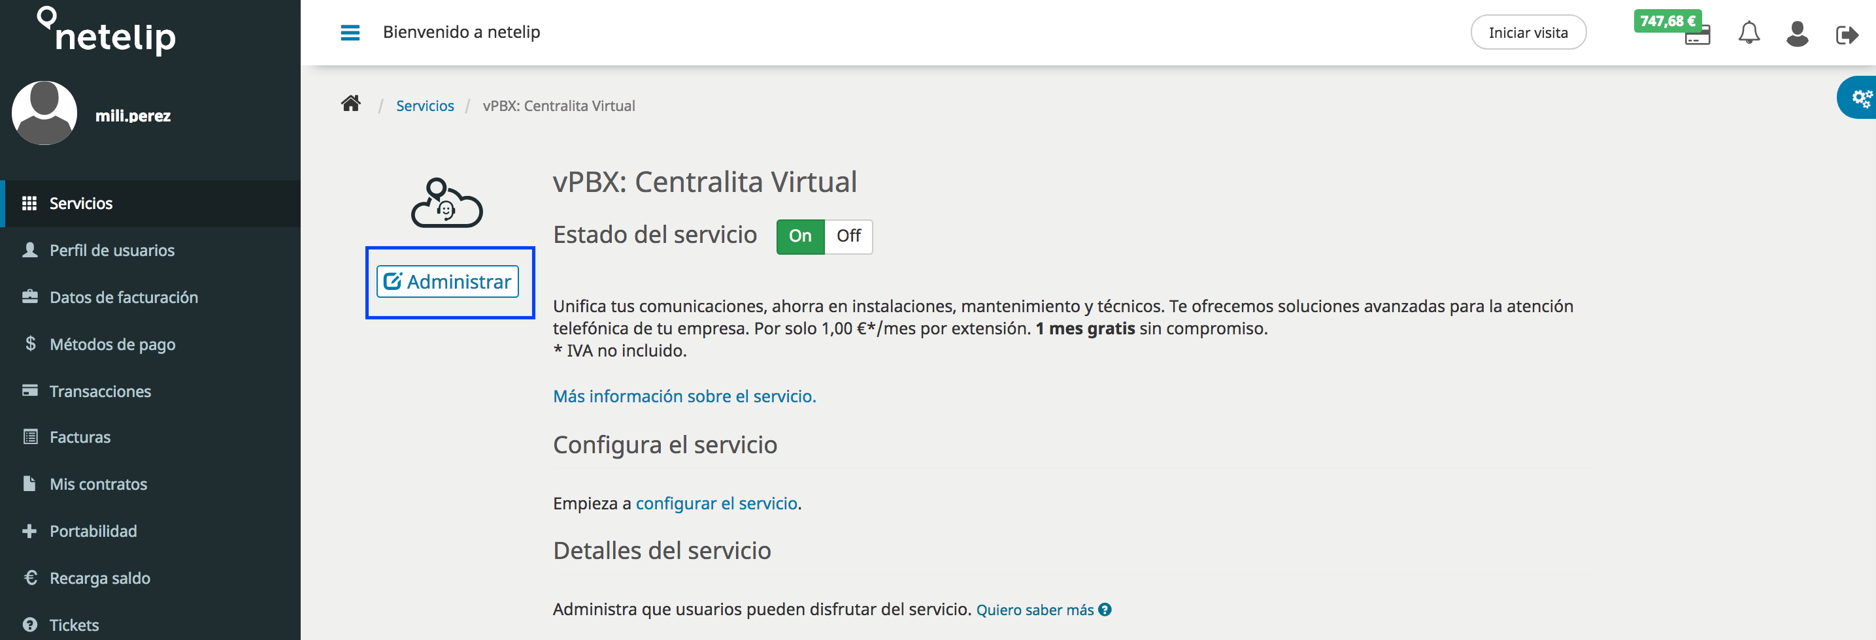Image resolution: width=1876 pixels, height=640 pixels.
Task: Click the vPBX: Centralita Virtual breadcrumb text
Action: (x=559, y=106)
